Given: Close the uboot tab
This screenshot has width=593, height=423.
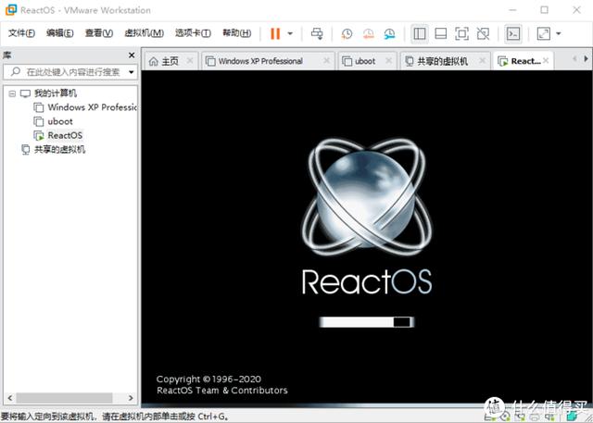Looking at the screenshot, I should [389, 61].
